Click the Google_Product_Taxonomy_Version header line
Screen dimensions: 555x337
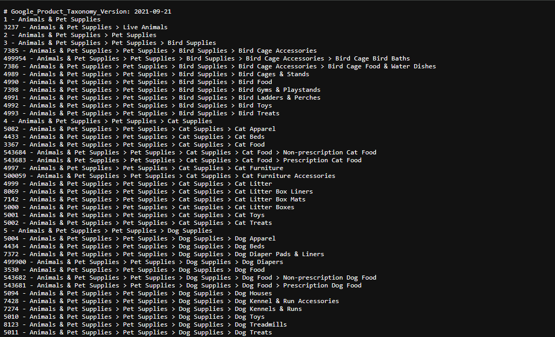click(x=88, y=11)
